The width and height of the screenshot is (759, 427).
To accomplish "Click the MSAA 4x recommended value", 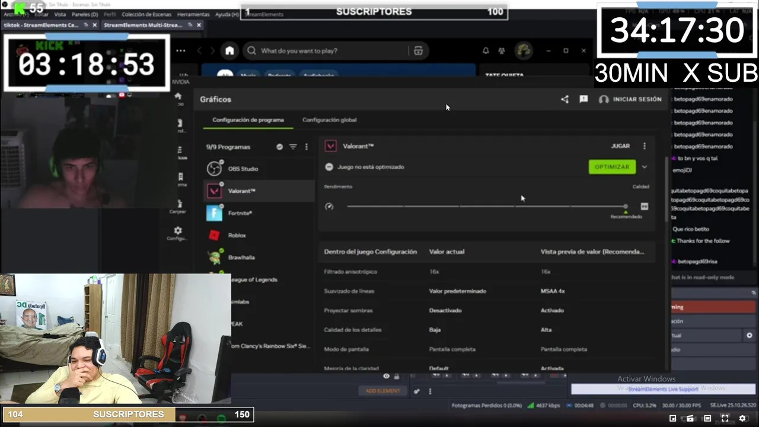I will [553, 291].
